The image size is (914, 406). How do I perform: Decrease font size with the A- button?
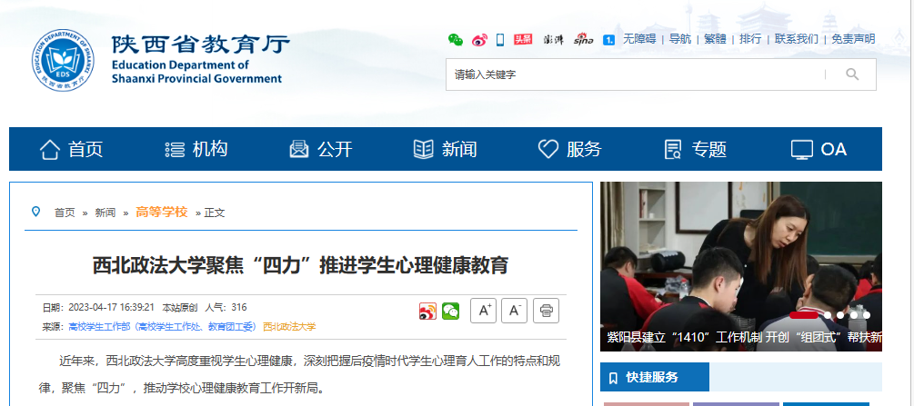click(x=514, y=311)
